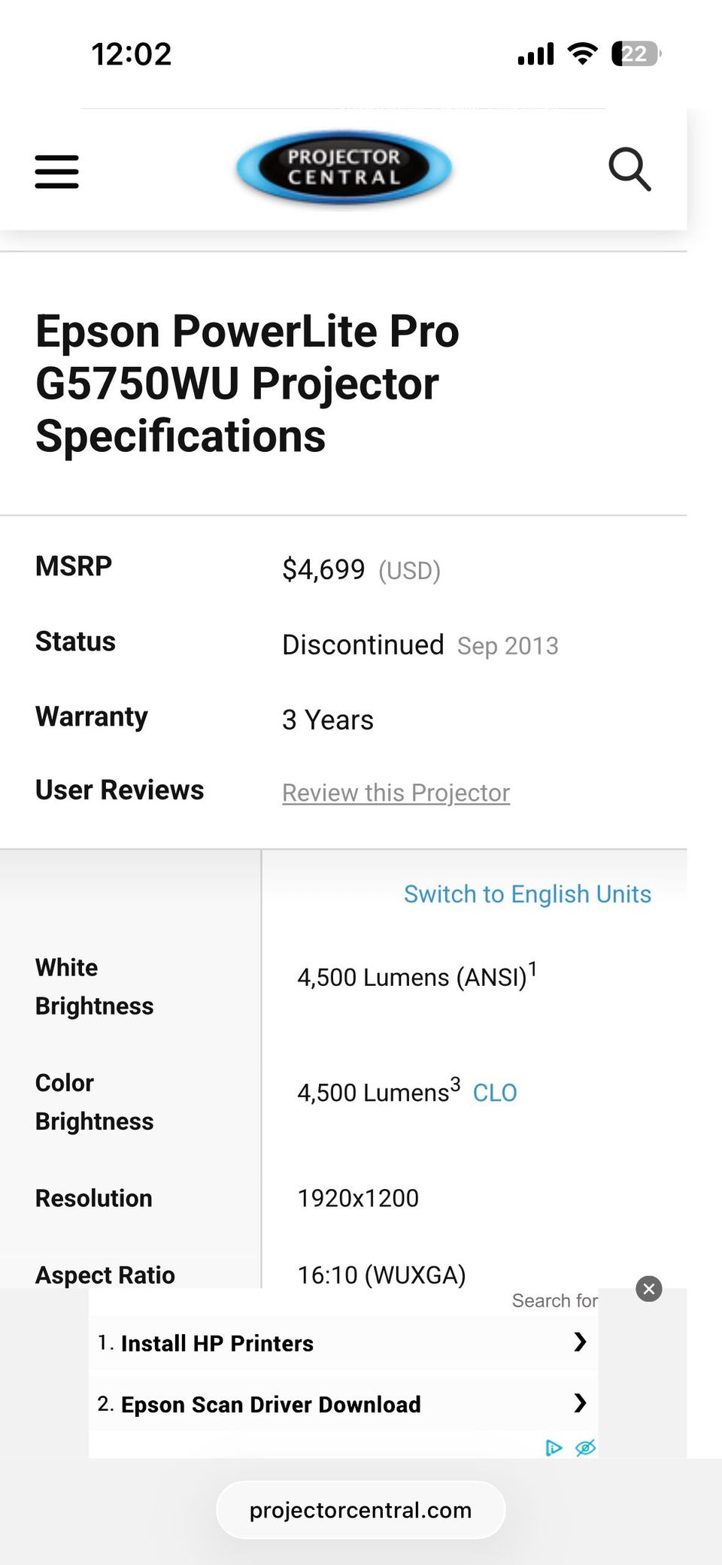
Task: Open the hamburger navigation menu
Action: 56,171
